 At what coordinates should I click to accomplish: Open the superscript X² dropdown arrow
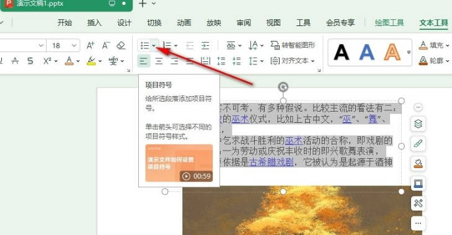pyautogui.click(x=56, y=61)
